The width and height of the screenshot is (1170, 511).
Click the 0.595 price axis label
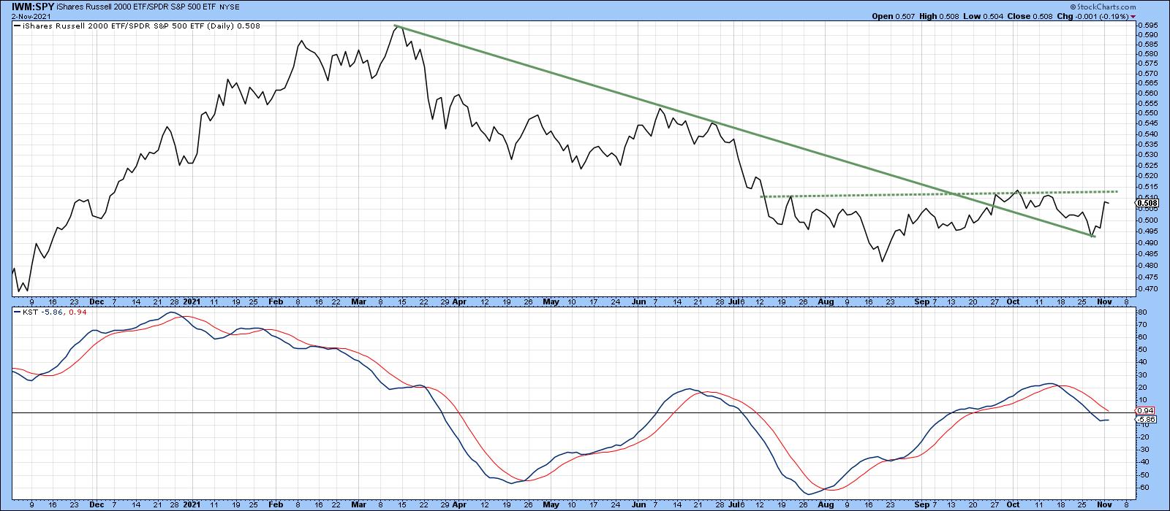pyautogui.click(x=1147, y=24)
